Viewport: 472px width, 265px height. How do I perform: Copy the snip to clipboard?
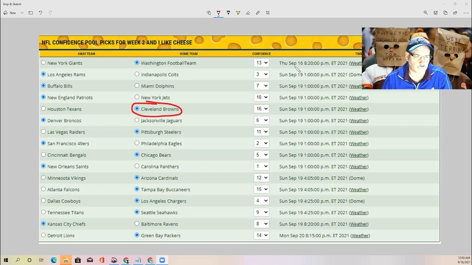[445, 13]
